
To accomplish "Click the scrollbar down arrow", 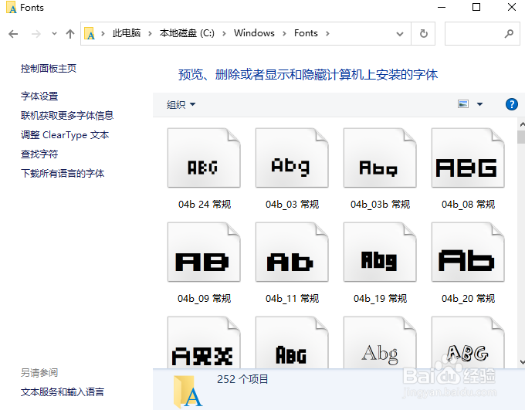I will pos(522,362).
